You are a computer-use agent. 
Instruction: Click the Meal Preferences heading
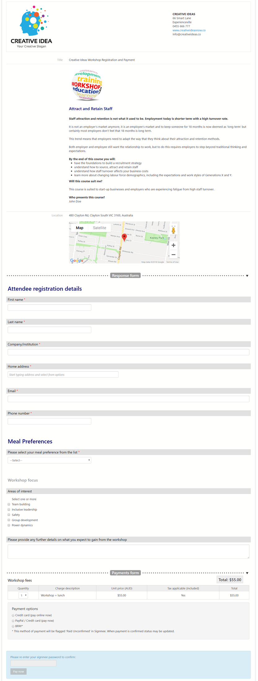coord(30,441)
